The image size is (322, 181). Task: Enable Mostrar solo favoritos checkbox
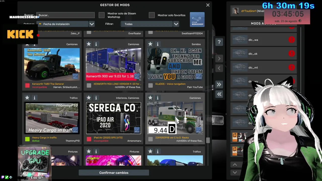[x=152, y=15]
